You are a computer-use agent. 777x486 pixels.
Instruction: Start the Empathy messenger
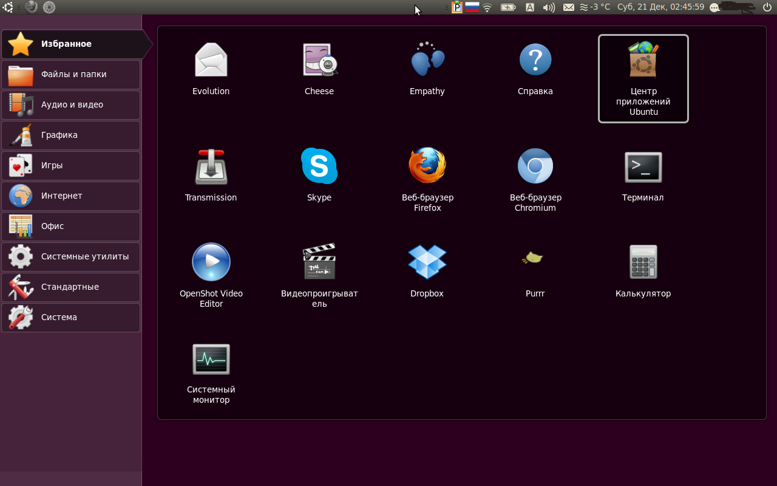coord(427,68)
